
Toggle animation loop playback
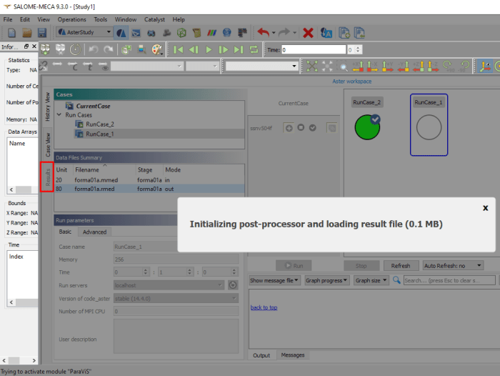click(254, 50)
